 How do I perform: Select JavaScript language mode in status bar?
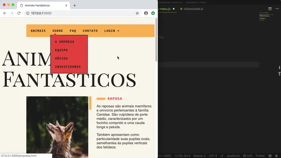point(233,156)
